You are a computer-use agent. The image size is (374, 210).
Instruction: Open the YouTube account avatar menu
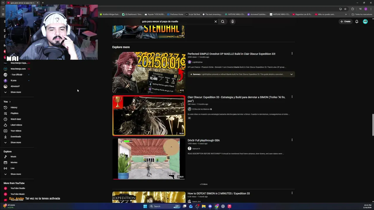(x=365, y=21)
